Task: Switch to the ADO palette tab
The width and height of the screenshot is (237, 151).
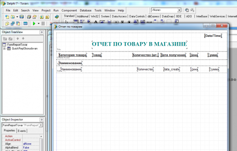Action: click(189, 16)
